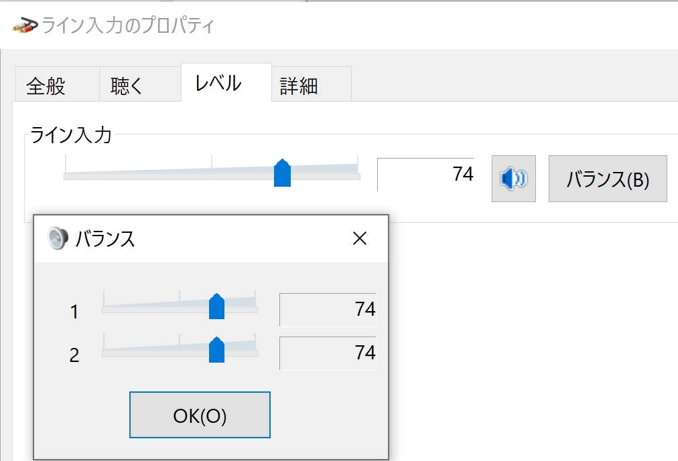
Task: Click the バランス dialog title text
Action: pyautogui.click(x=105, y=239)
